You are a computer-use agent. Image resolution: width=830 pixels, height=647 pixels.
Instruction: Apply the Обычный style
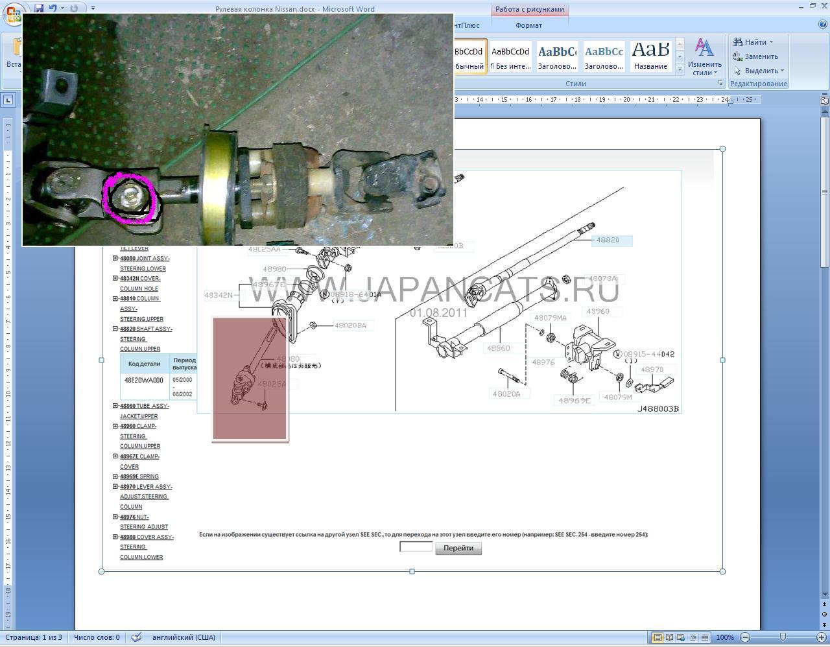[470, 56]
